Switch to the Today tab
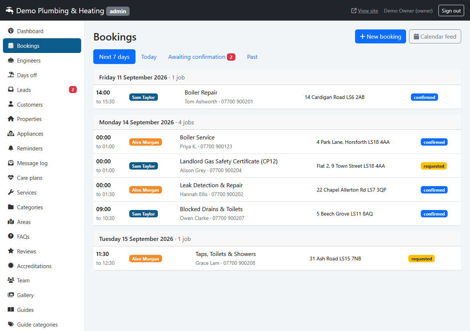This screenshot has width=470, height=331. [x=149, y=57]
